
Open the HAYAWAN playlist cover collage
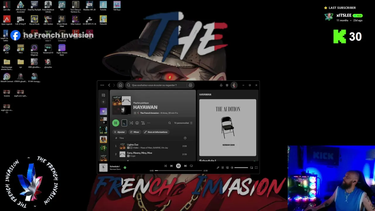(x=122, y=105)
